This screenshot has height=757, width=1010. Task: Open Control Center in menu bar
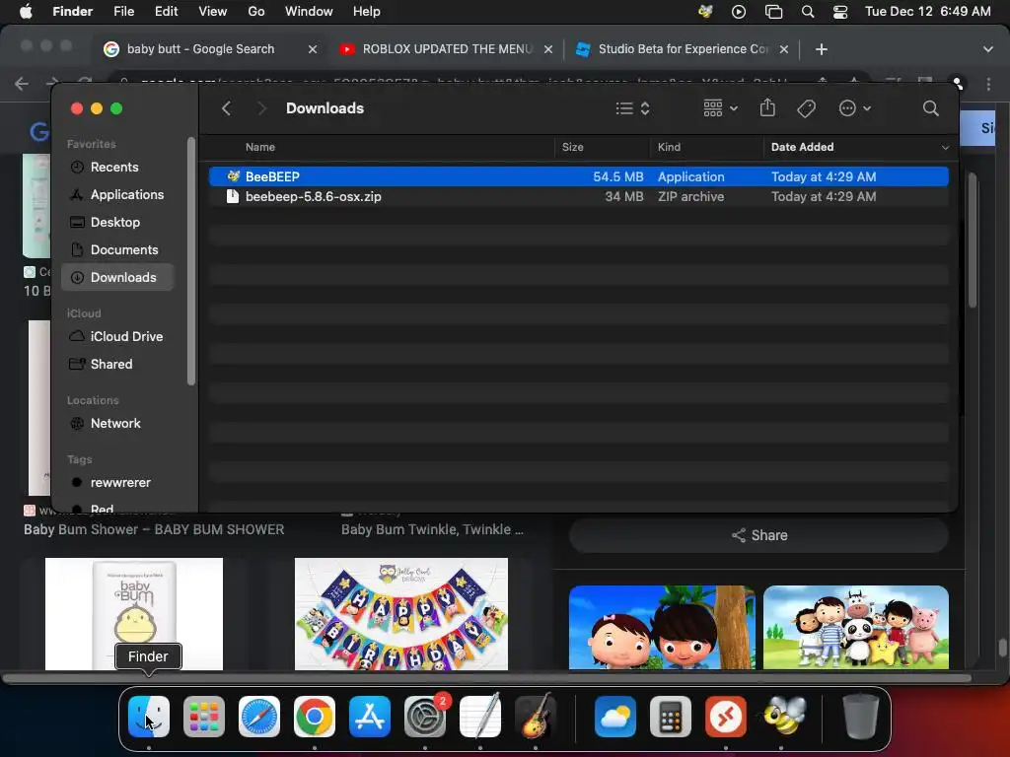tap(840, 12)
